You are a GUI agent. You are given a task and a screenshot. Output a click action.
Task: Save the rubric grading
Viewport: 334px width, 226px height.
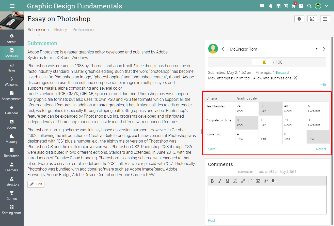pos(212,149)
